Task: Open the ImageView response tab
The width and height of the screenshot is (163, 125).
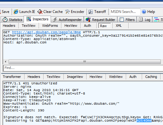Action: coord(75,77)
